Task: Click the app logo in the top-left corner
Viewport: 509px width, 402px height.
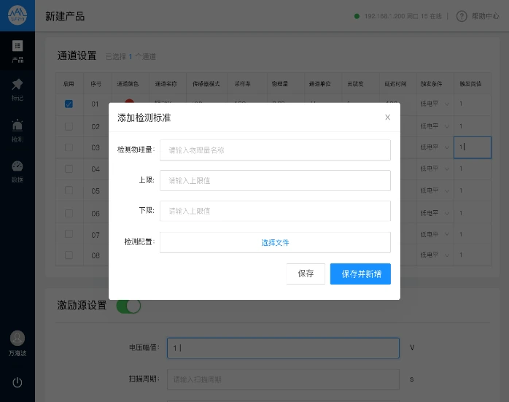Action: coord(18,15)
